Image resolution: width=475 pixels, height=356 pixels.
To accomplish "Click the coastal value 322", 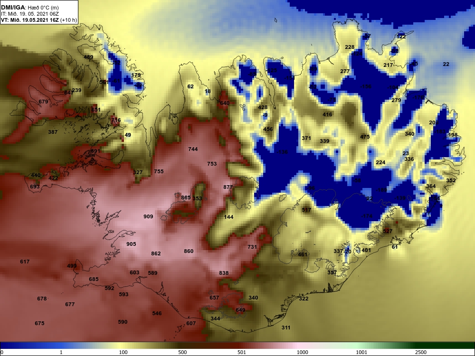I will tap(304, 299).
